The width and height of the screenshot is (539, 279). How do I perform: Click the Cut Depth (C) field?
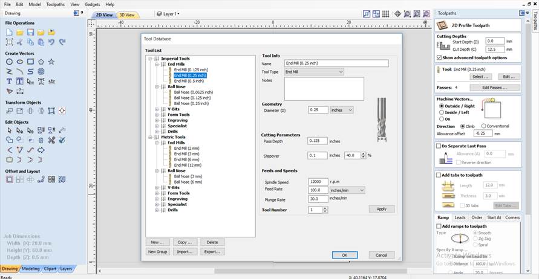(x=495, y=50)
